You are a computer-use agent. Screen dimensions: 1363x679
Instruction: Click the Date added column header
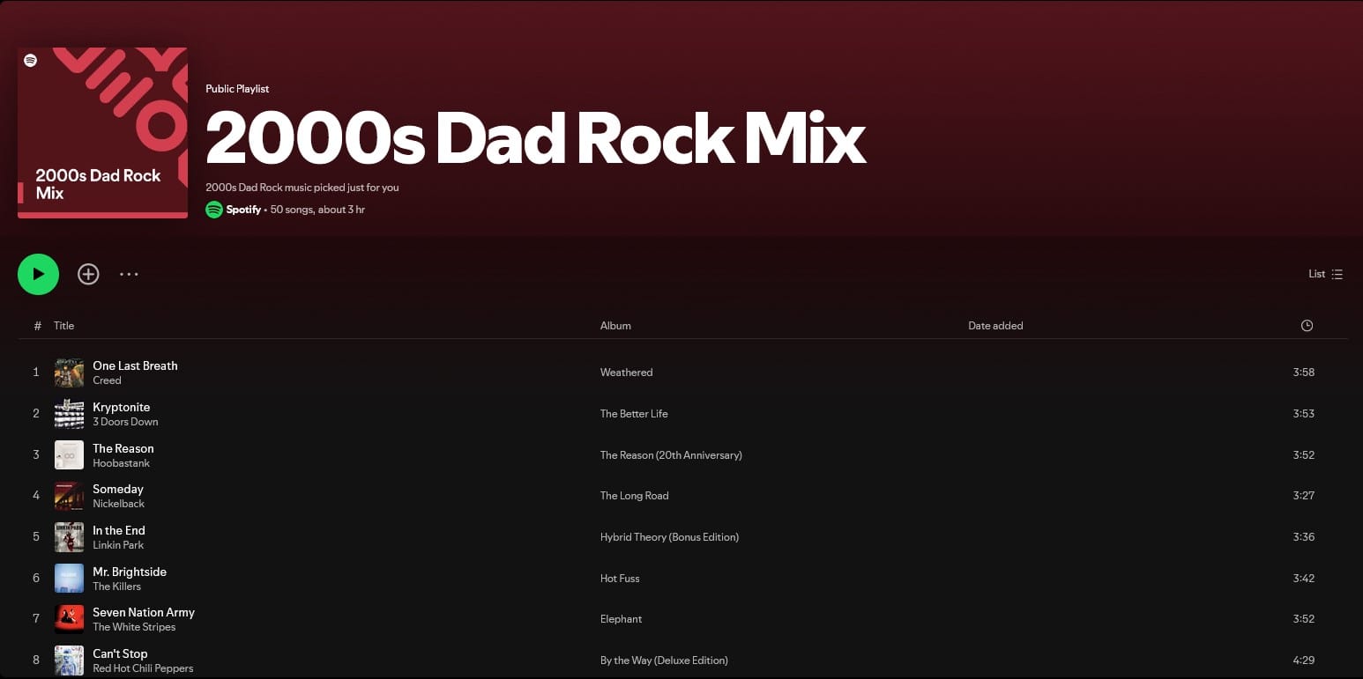coord(995,326)
